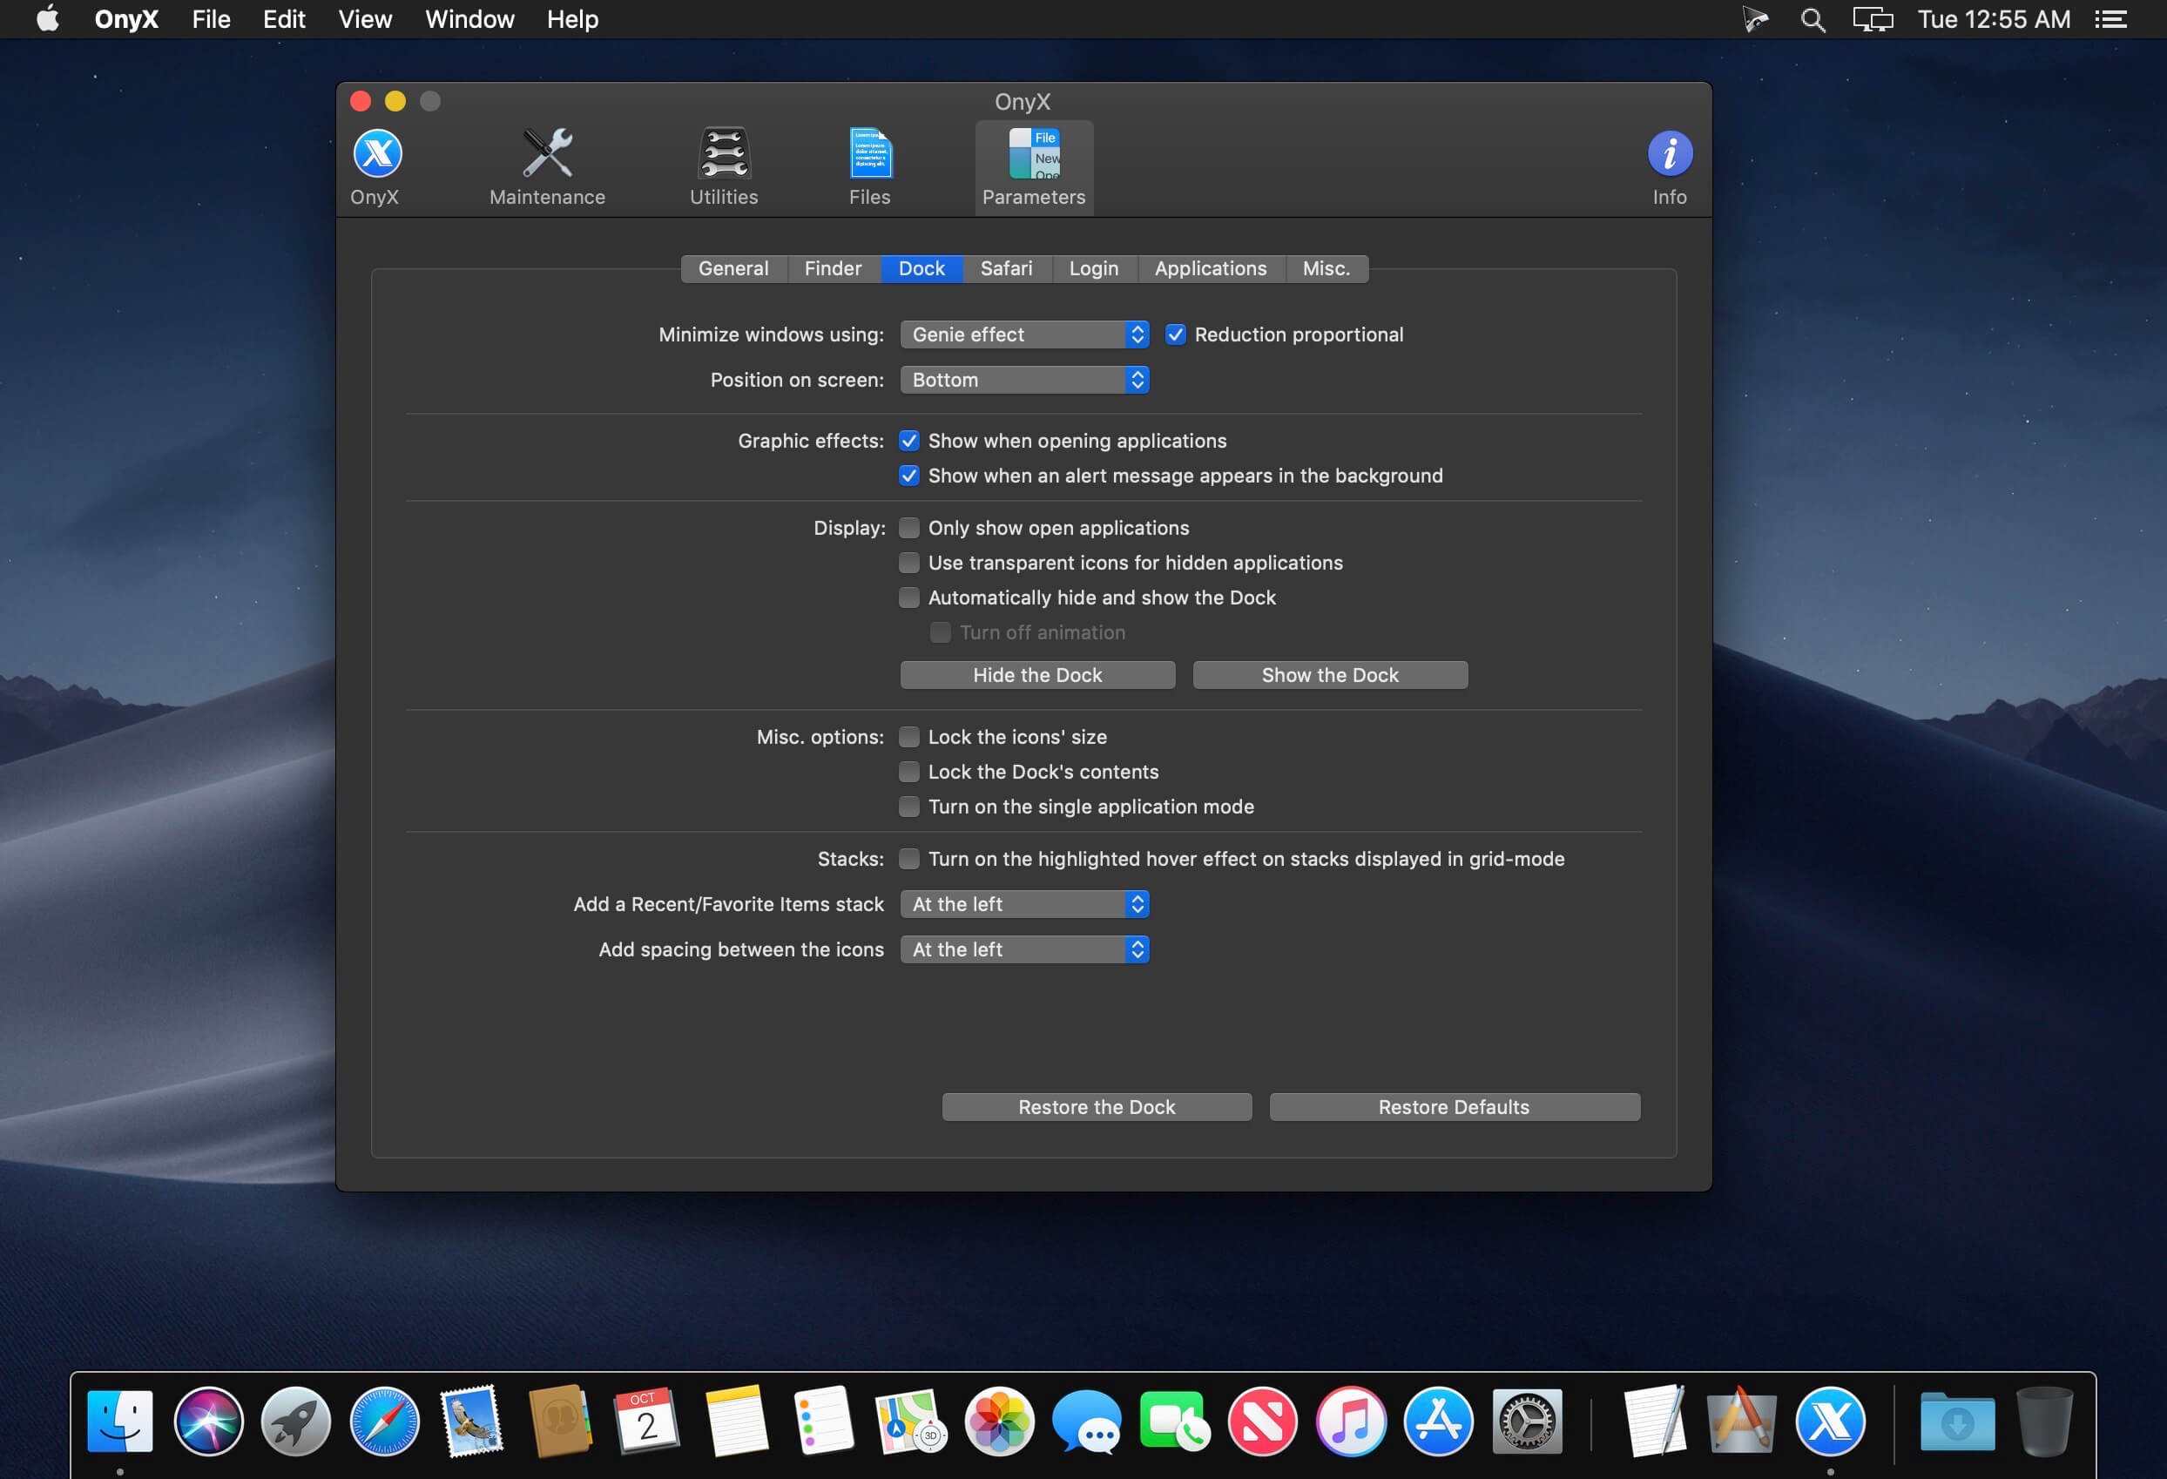
Task: Open Notification Center in menu bar
Action: [x=2112, y=19]
